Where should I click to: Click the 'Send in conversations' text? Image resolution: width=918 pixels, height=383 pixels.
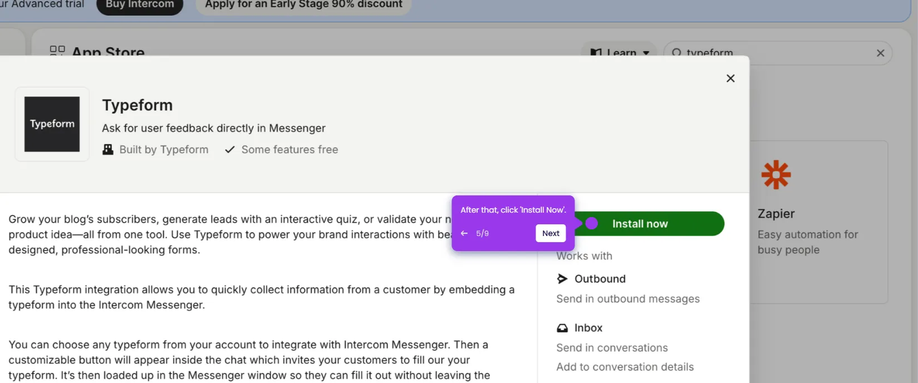tap(612, 348)
